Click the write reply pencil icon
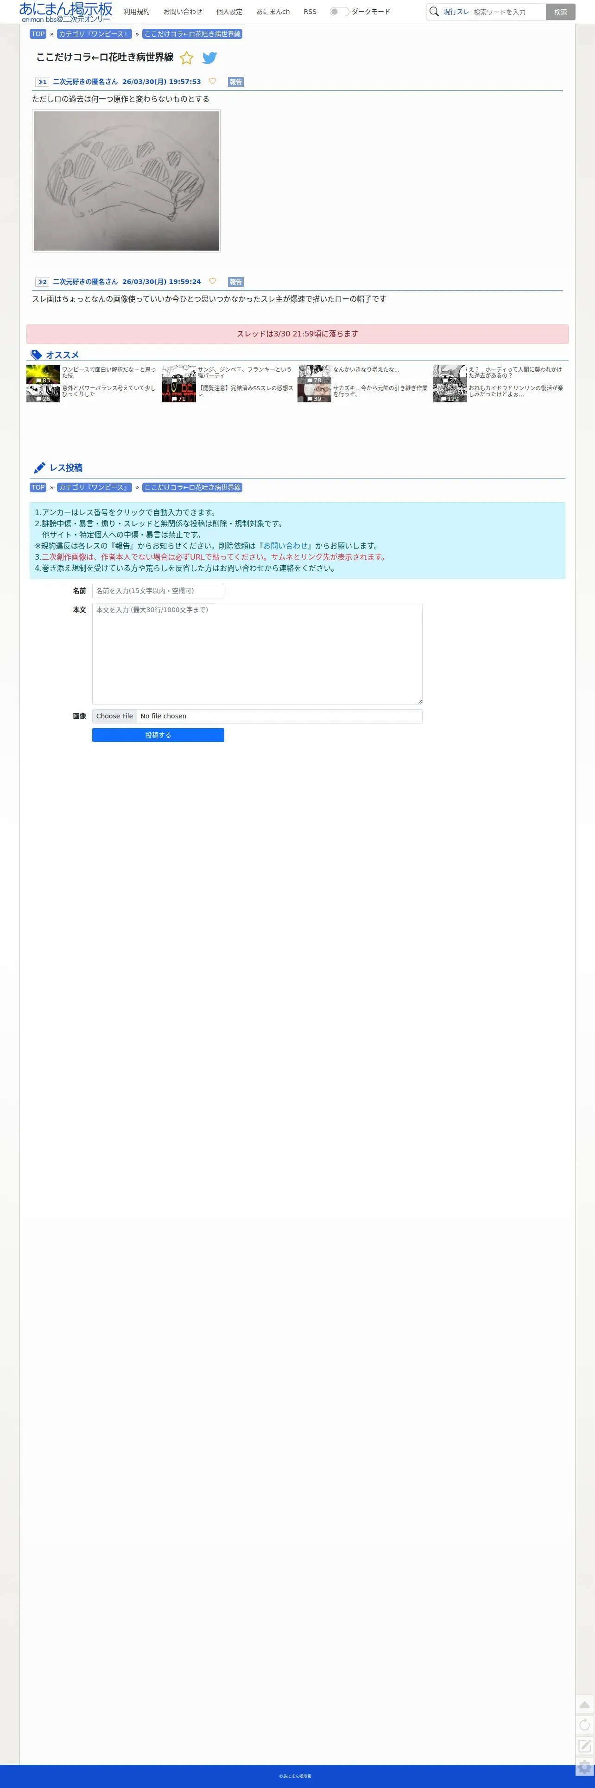595x1788 pixels. coord(585,1746)
